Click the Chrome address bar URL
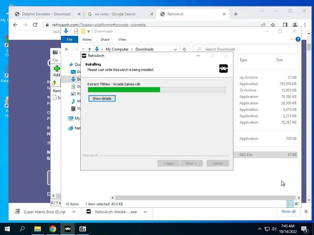314x235 pixels. (99, 25)
